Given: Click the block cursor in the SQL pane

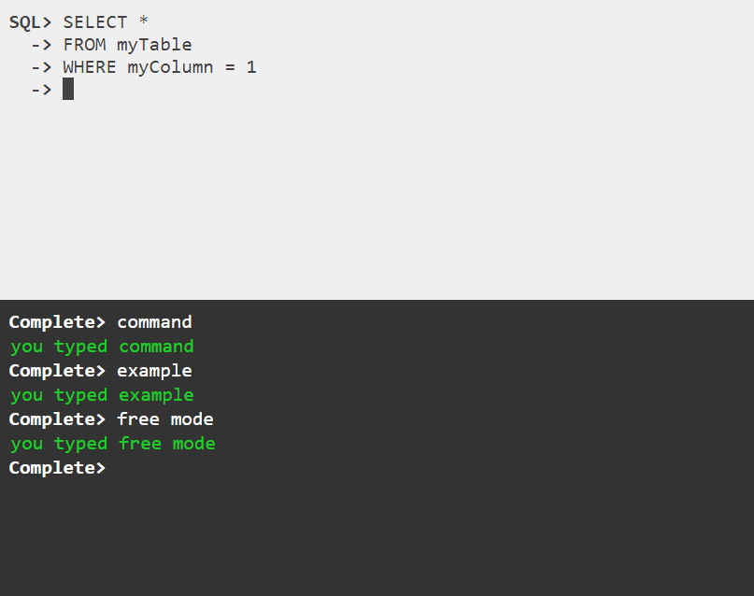Looking at the screenshot, I should [x=68, y=90].
